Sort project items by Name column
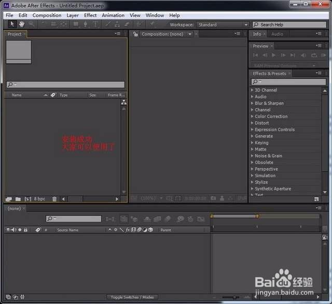 [x=17, y=95]
